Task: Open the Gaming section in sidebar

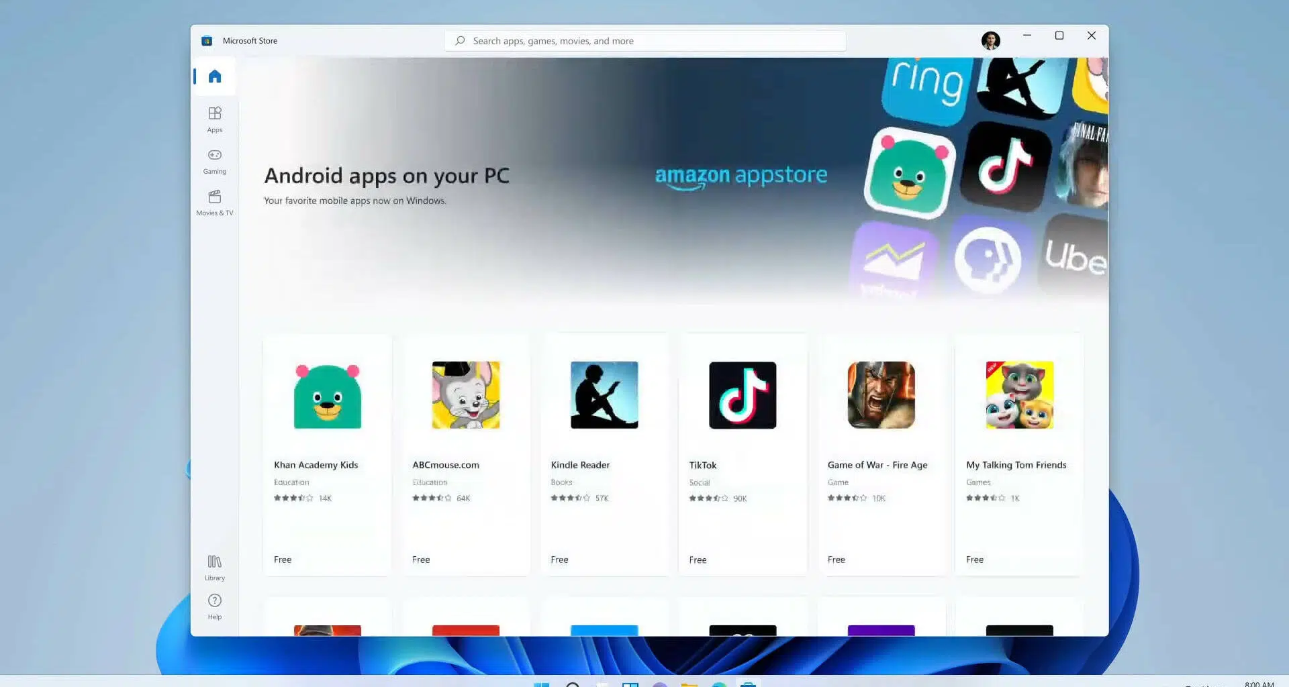Action: 215,162
